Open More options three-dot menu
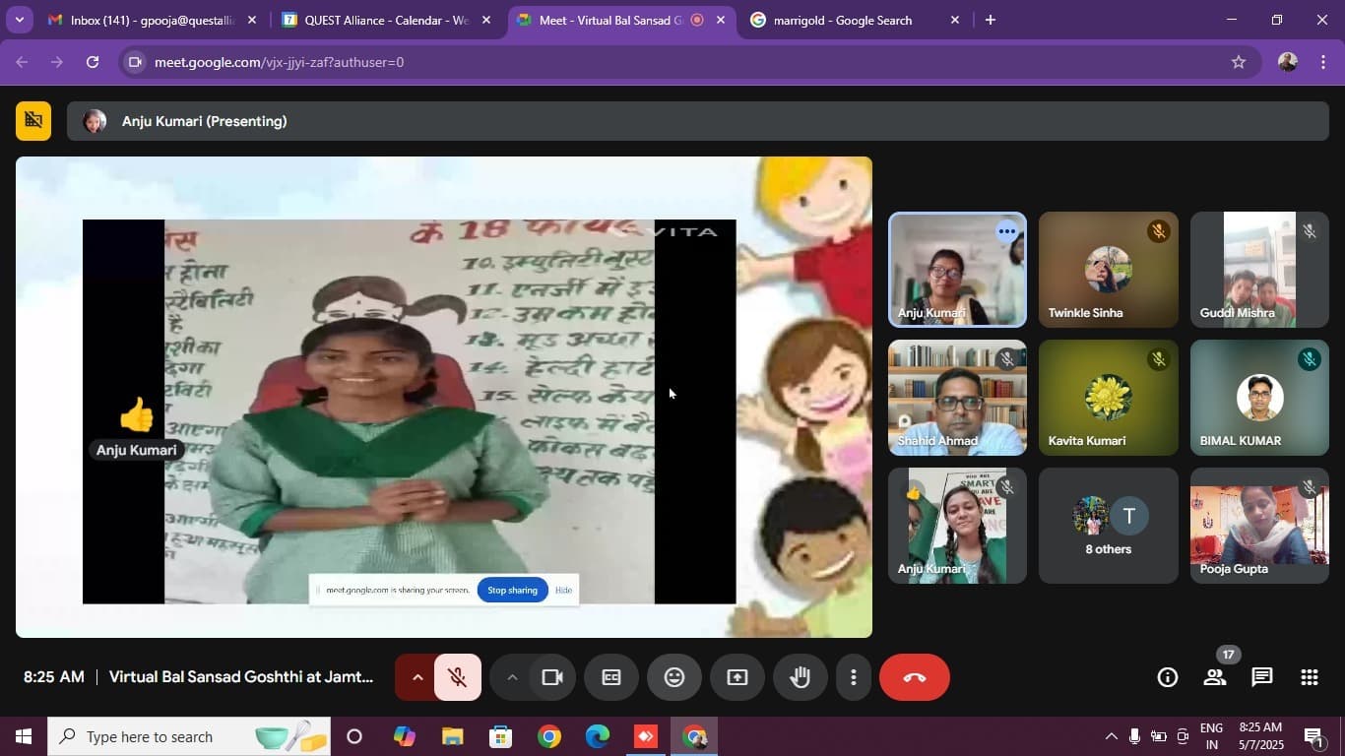This screenshot has height=756, width=1345. click(853, 677)
